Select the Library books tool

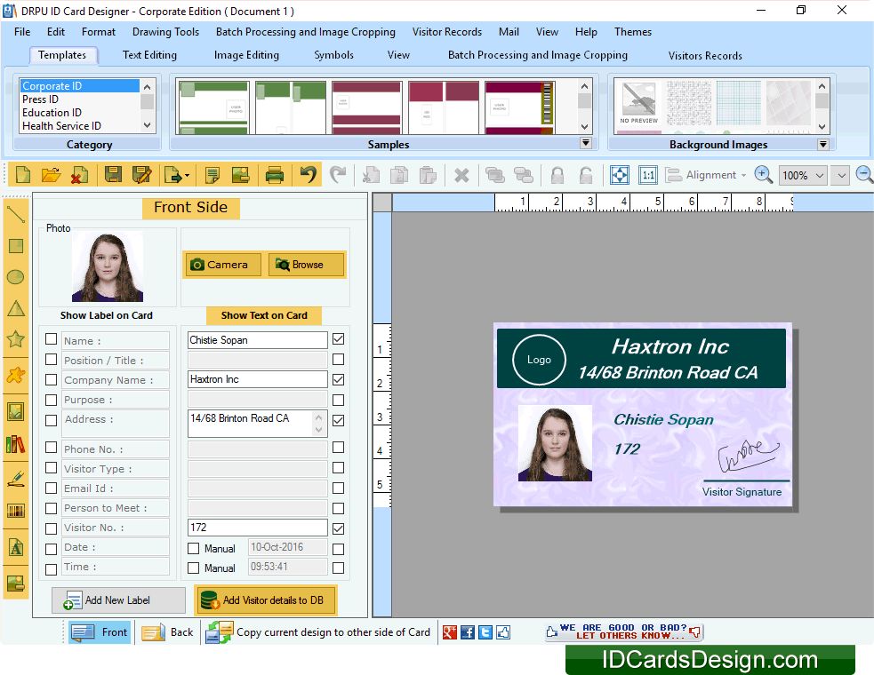[16, 444]
